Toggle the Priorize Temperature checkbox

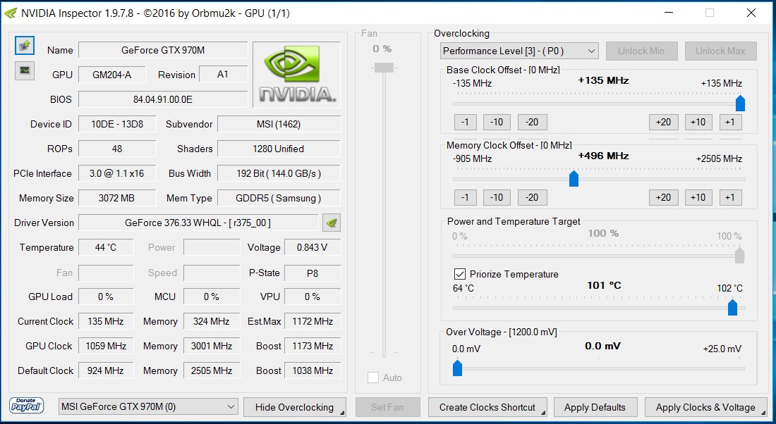point(460,274)
